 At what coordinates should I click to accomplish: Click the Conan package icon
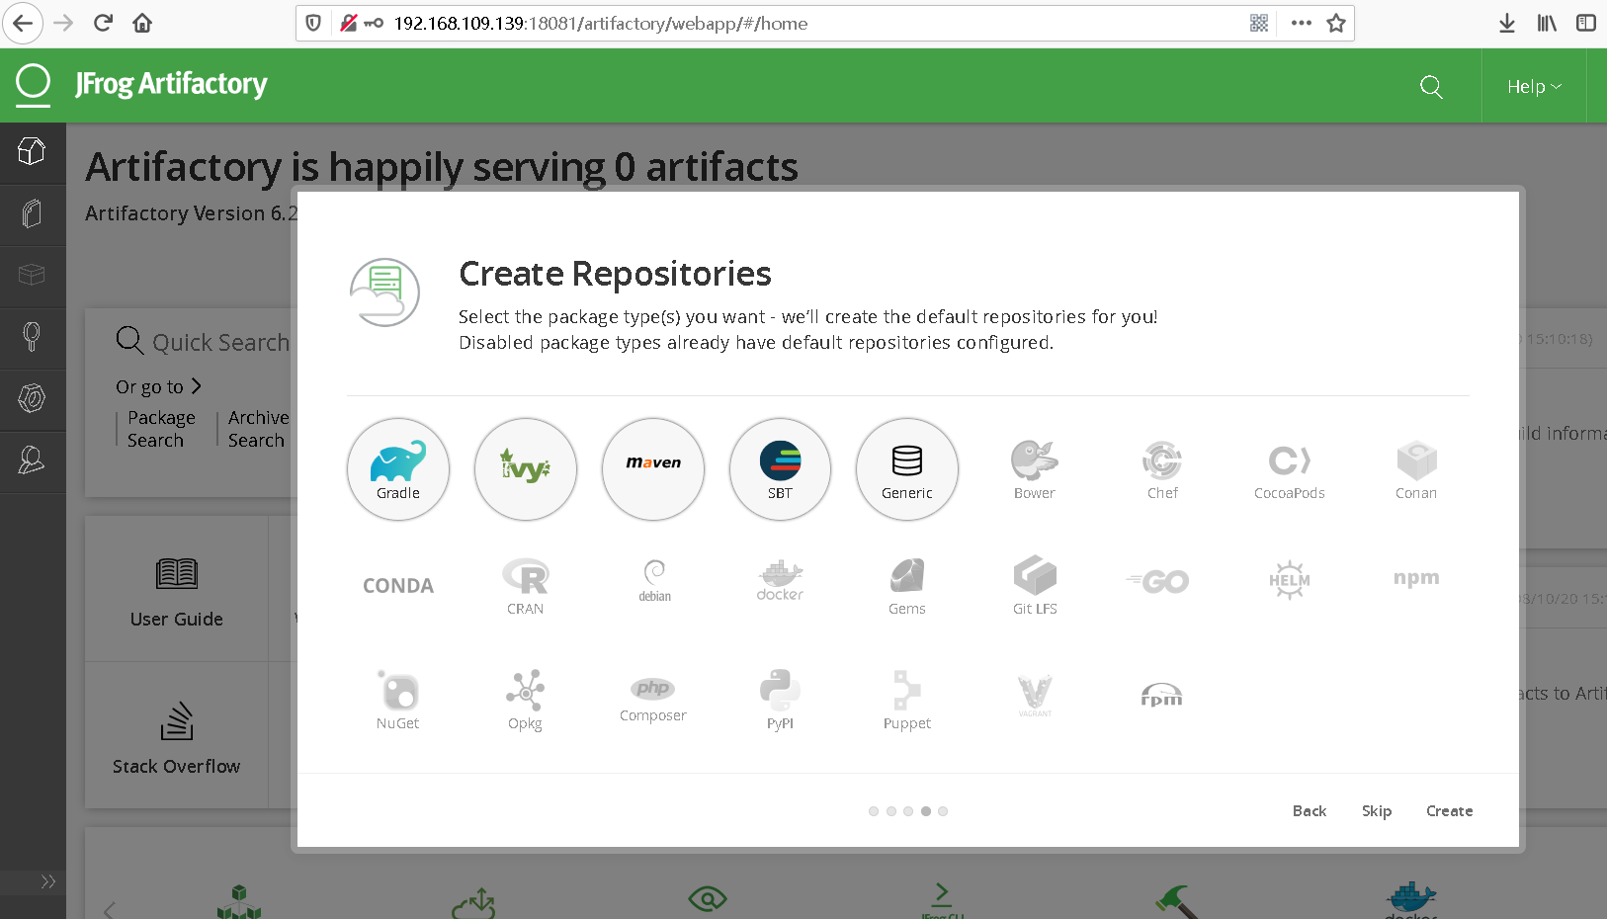tap(1416, 469)
